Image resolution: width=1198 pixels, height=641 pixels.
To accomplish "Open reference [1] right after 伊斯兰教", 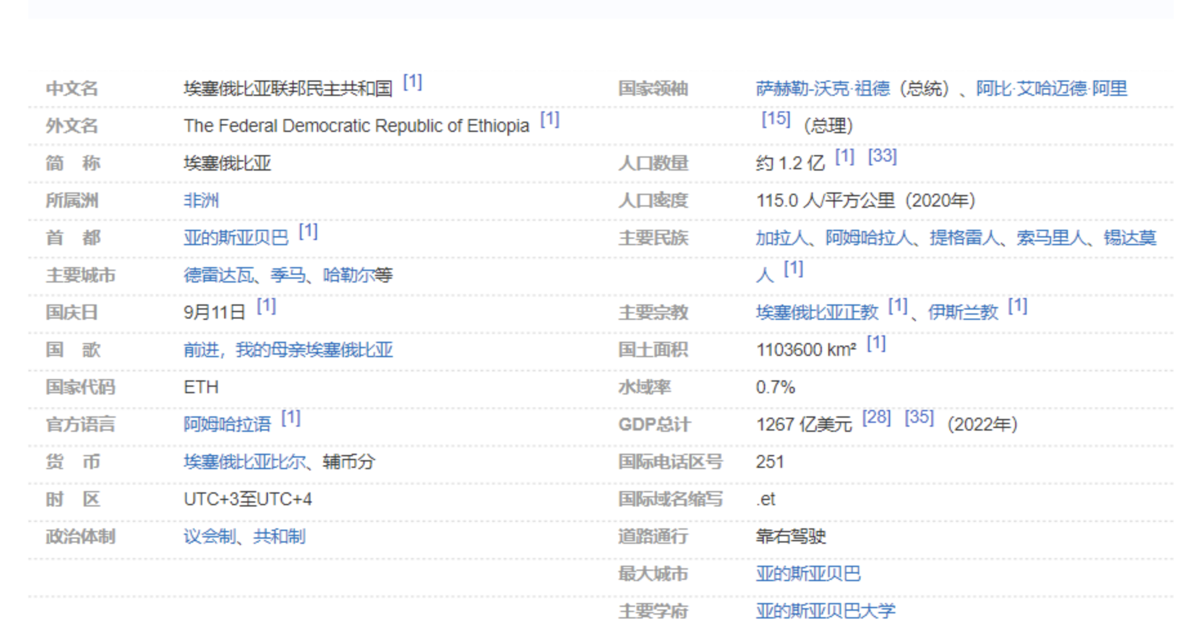I will 1017,306.
